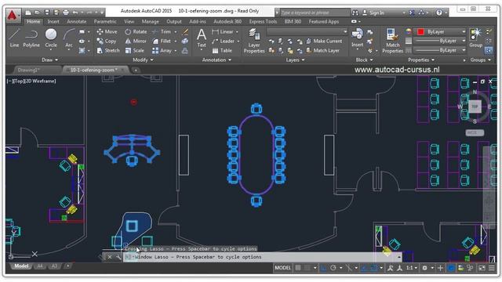Open the Insert ribbon tab
502x282 pixels.
[x=53, y=21]
